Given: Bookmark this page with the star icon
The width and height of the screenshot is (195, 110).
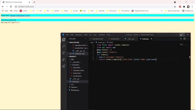Looking at the screenshot, I should (x=175, y=7).
